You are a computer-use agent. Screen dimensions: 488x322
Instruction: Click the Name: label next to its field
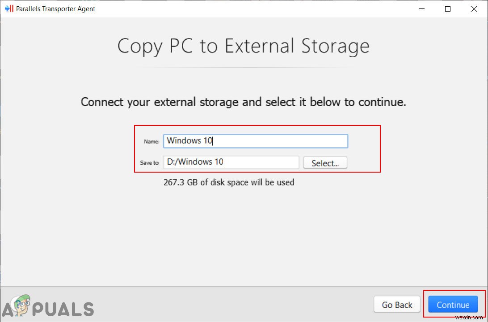(151, 141)
